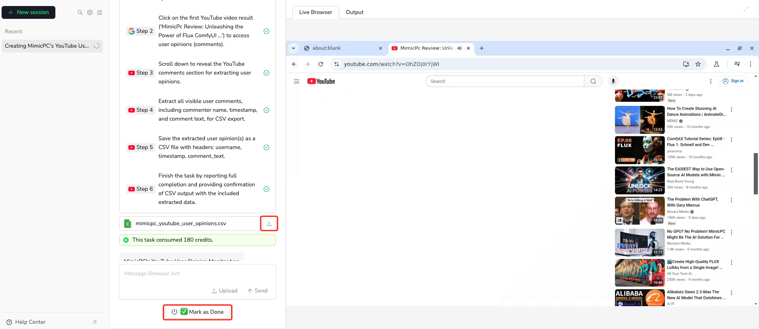Focus the Message Browser Act input

[x=197, y=274]
